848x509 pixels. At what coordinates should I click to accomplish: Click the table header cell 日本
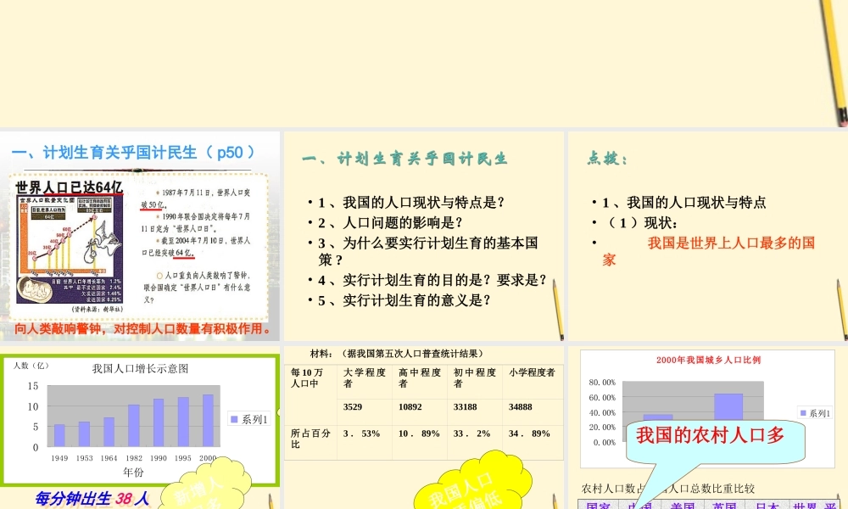click(767, 506)
